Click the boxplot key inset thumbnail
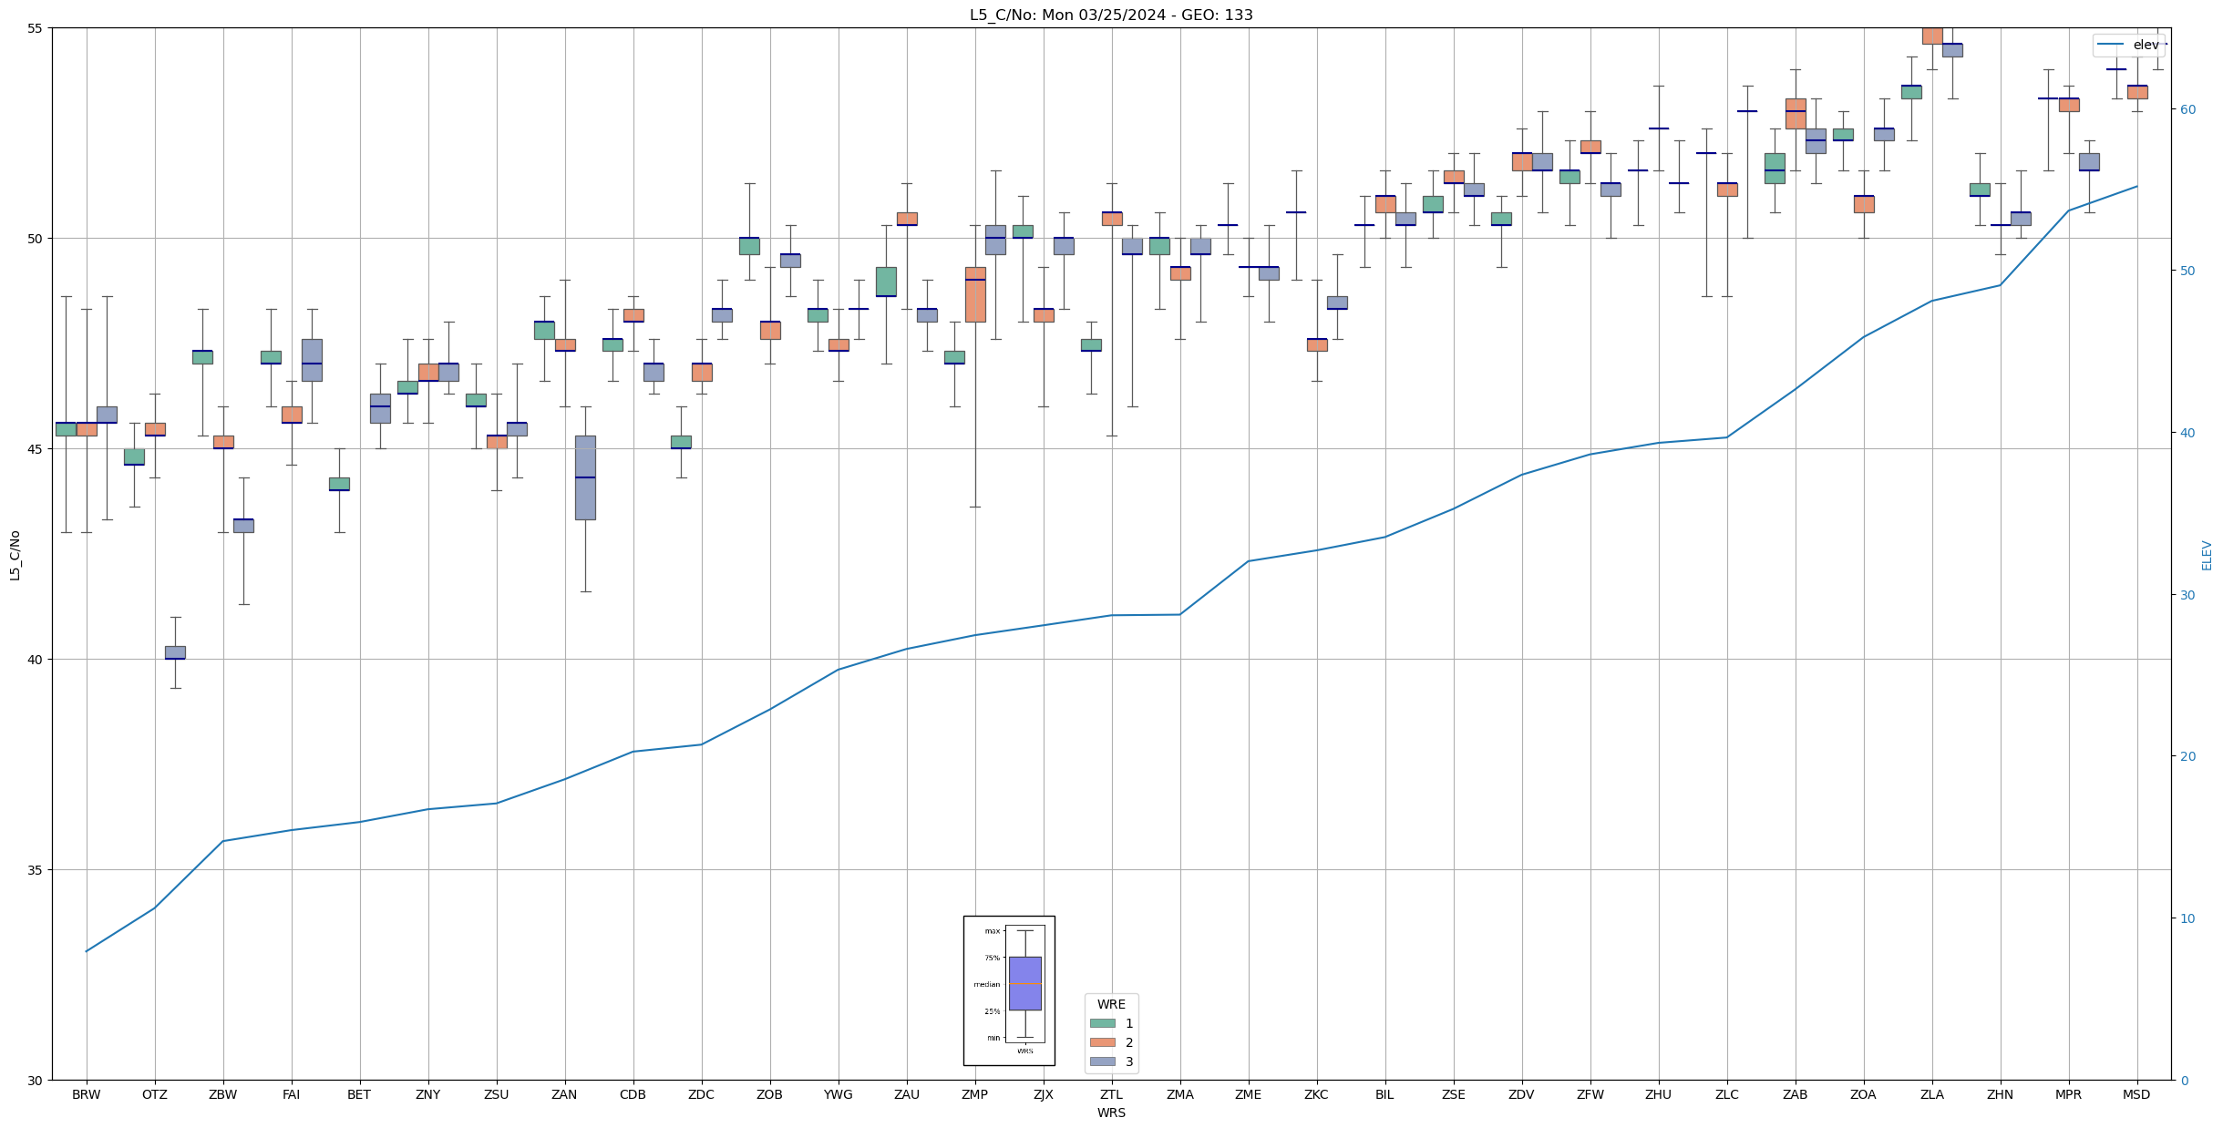This screenshot has height=1128, width=2223. (x=1009, y=990)
